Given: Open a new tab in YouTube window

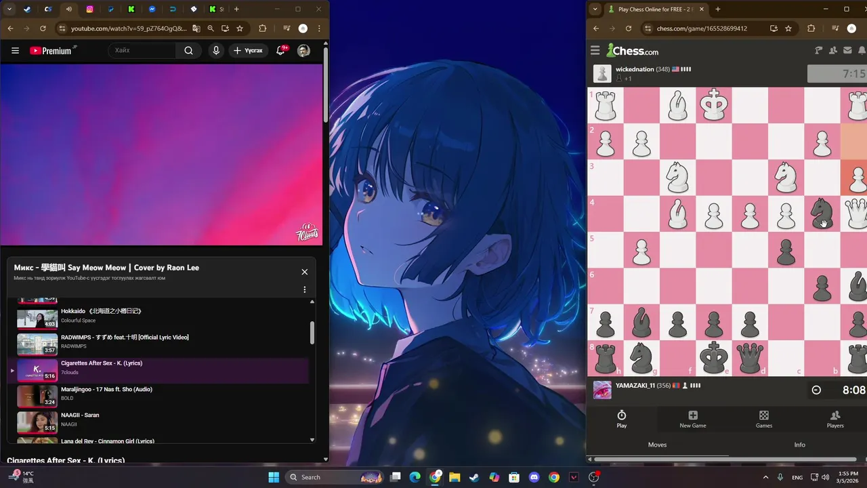Looking at the screenshot, I should click(236, 9).
